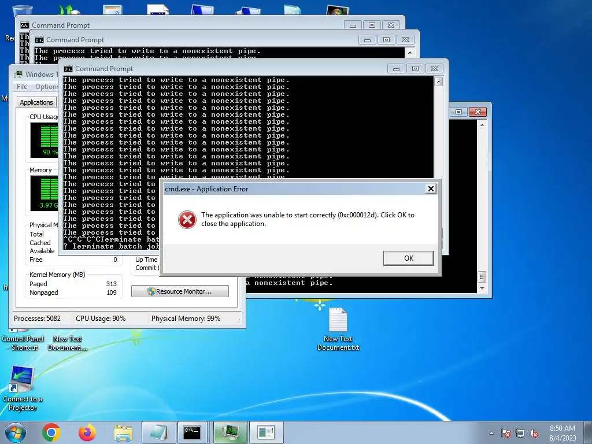Click the Task Manager title bar icon

18,75
